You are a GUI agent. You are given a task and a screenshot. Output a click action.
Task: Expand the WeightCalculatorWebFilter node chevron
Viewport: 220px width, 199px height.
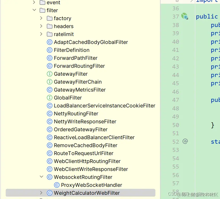click(x=41, y=193)
